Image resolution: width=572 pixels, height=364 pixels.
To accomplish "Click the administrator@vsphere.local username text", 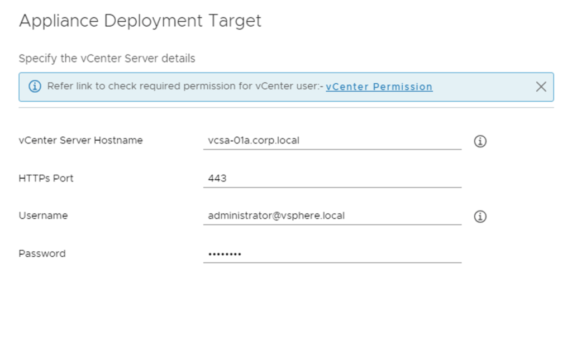I will (276, 215).
